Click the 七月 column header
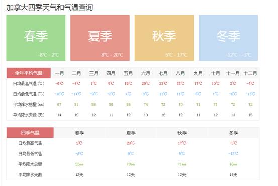Screen dimensions: 278x186 [x=163, y=73]
